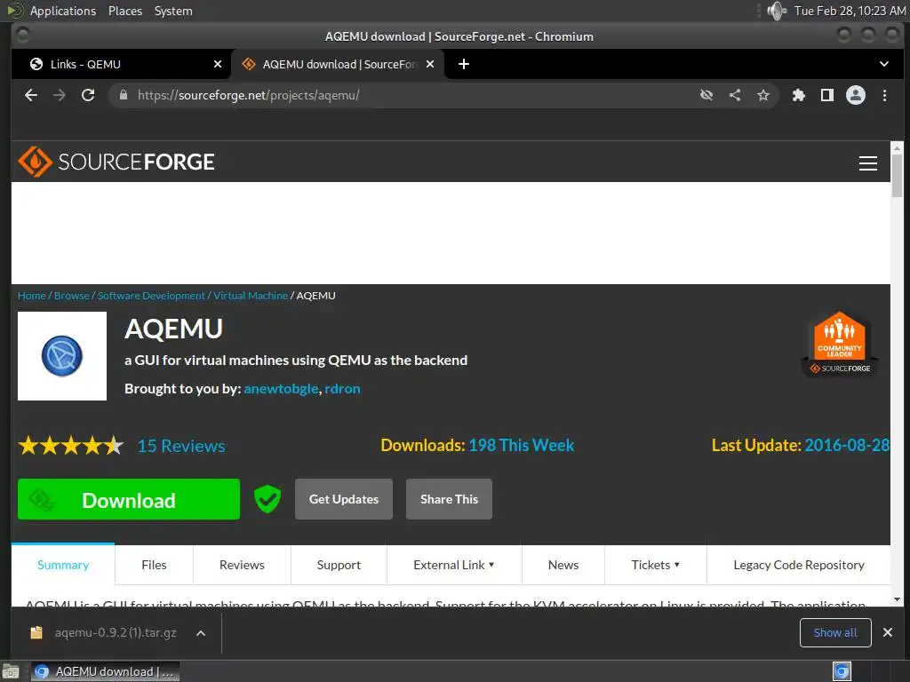Expand the External Link dropdown
The width and height of the screenshot is (910, 682).
click(454, 565)
